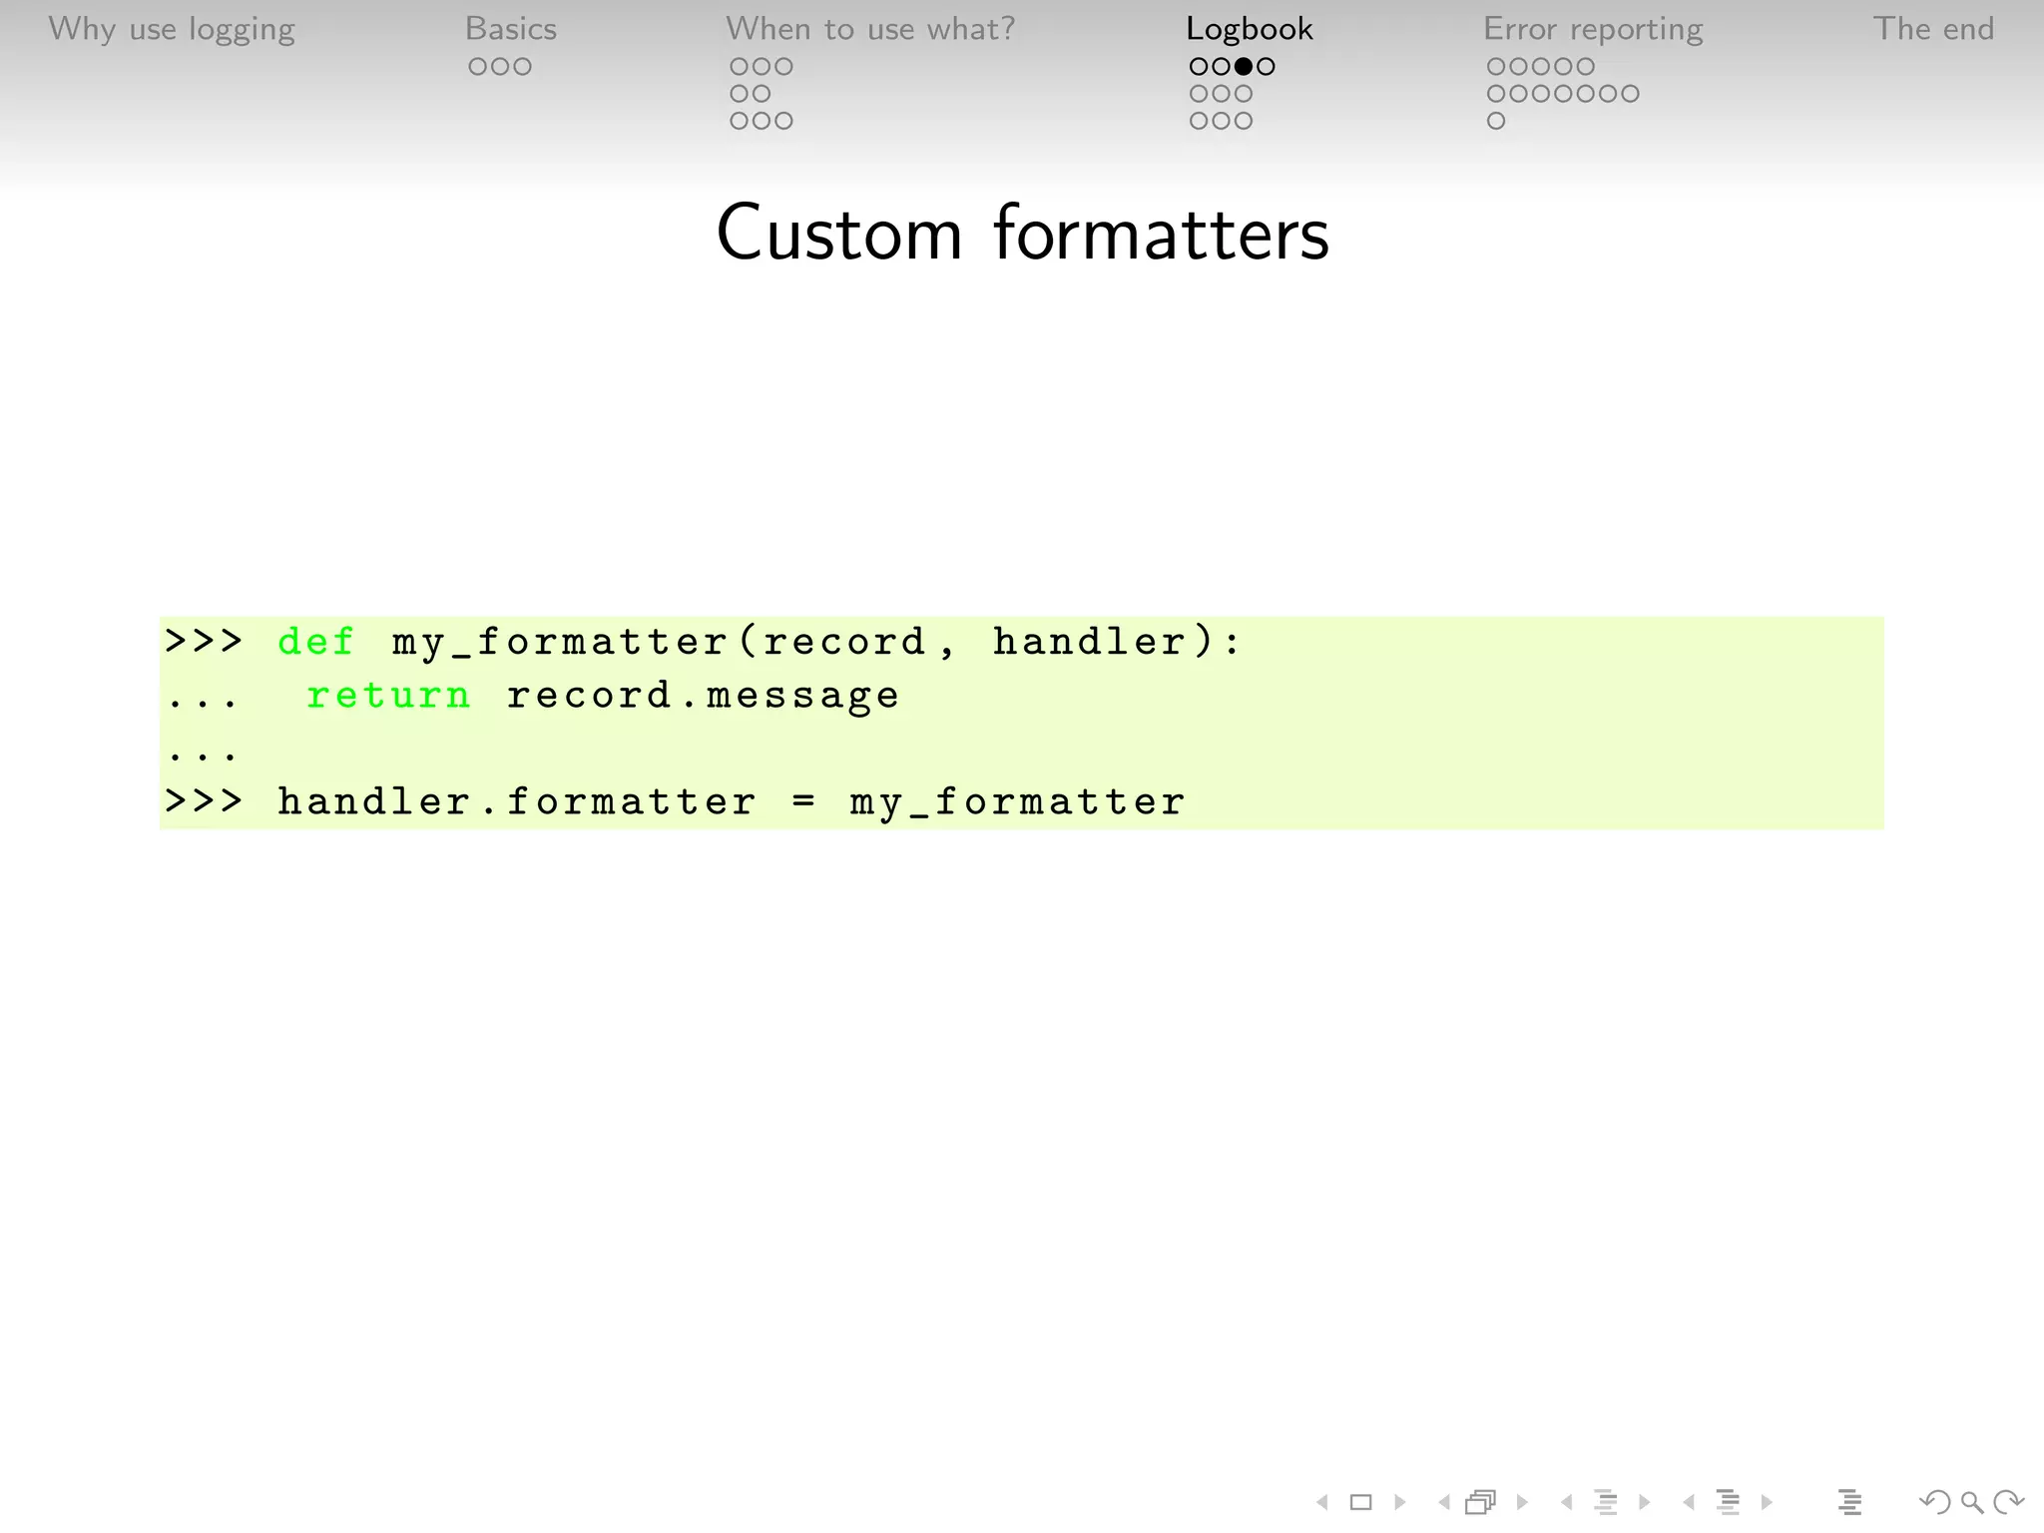Image resolution: width=2044 pixels, height=1533 pixels.
Task: Select fourth circle in Logbook top row
Action: pos(1266,67)
